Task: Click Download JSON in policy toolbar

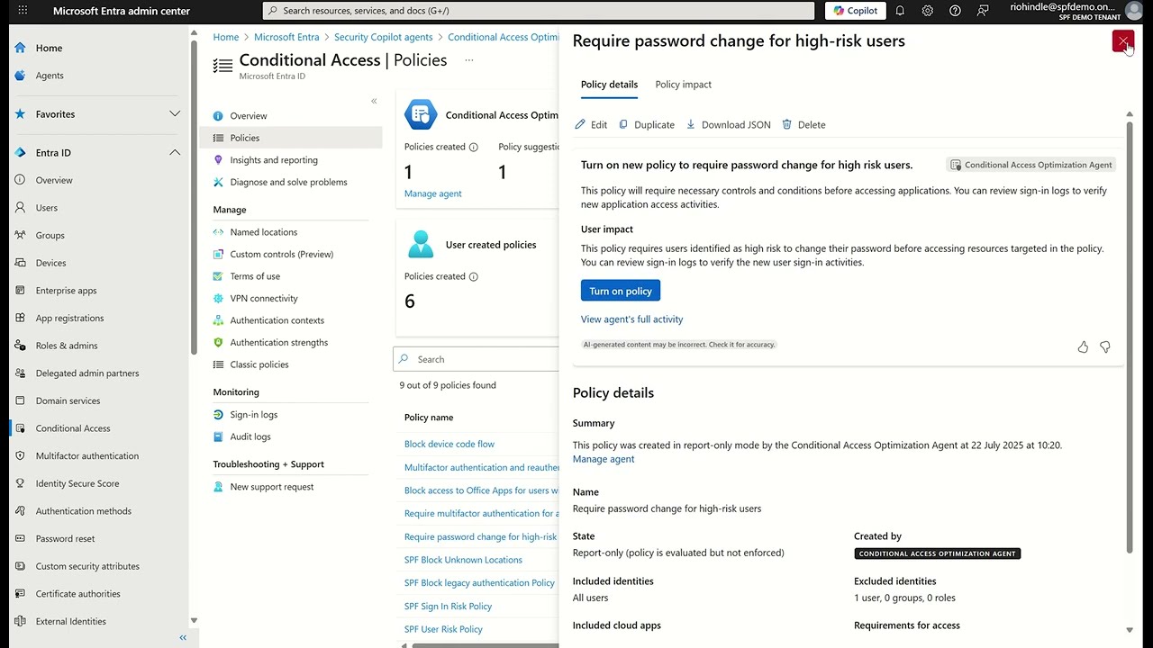Action: [728, 125]
